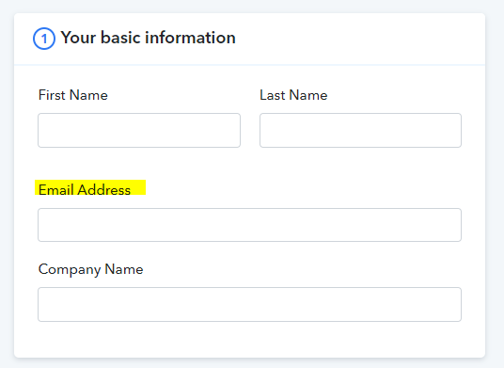Place cursor in the box under First Name
This screenshot has height=368, width=504.
click(139, 130)
